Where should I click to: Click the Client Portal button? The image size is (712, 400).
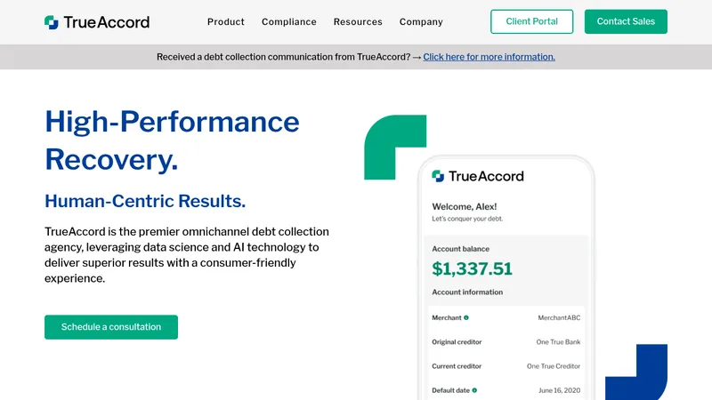point(531,21)
